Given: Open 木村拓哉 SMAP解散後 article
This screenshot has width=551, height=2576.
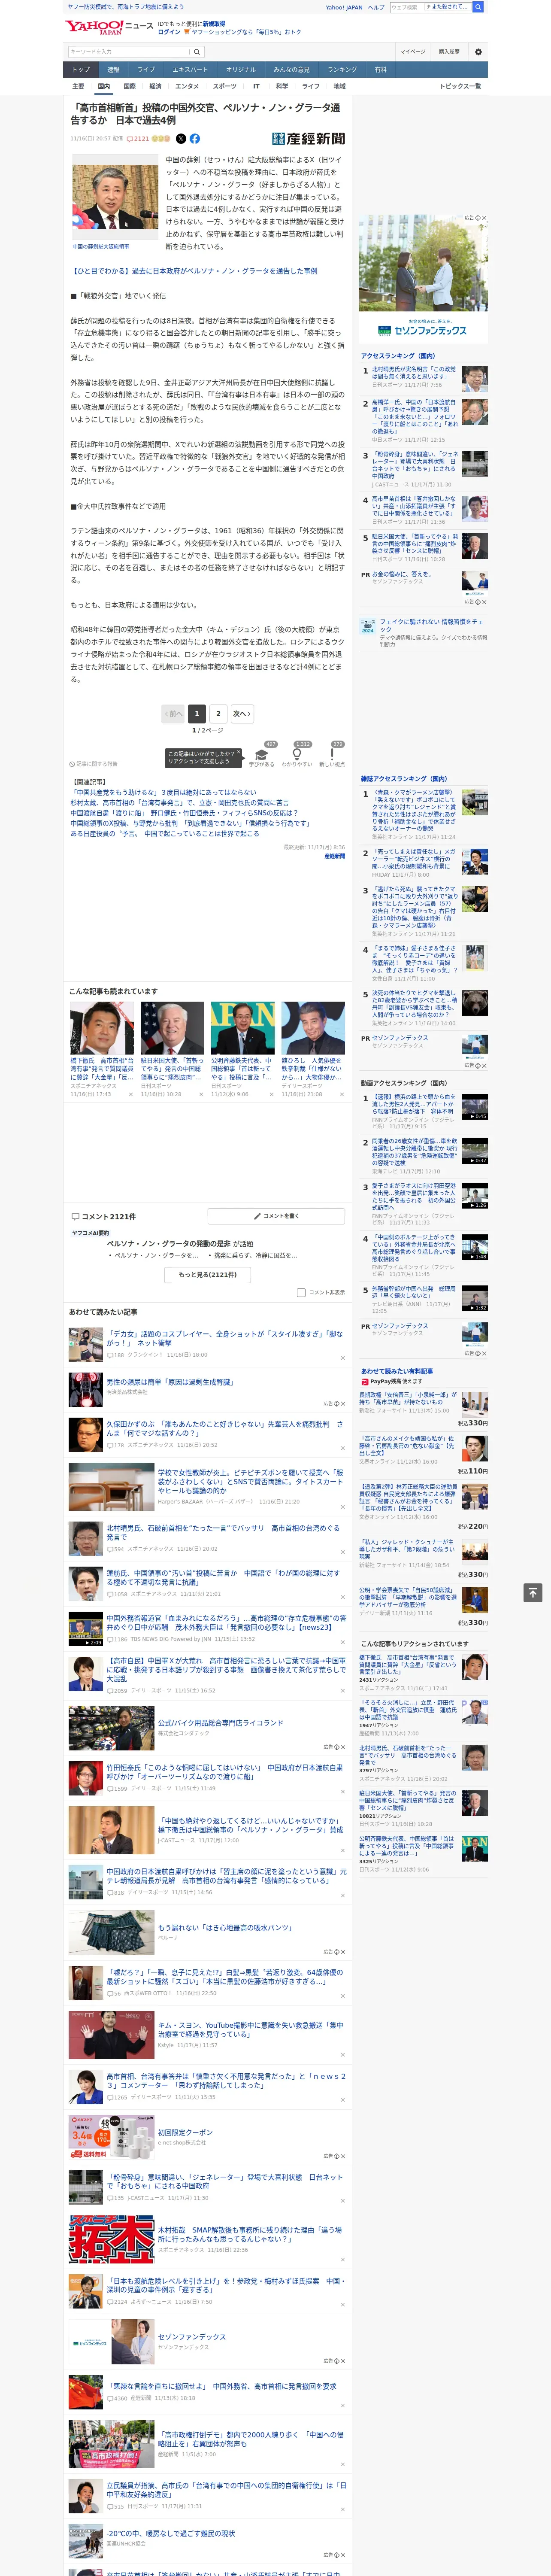Looking at the screenshot, I should [x=250, y=2234].
